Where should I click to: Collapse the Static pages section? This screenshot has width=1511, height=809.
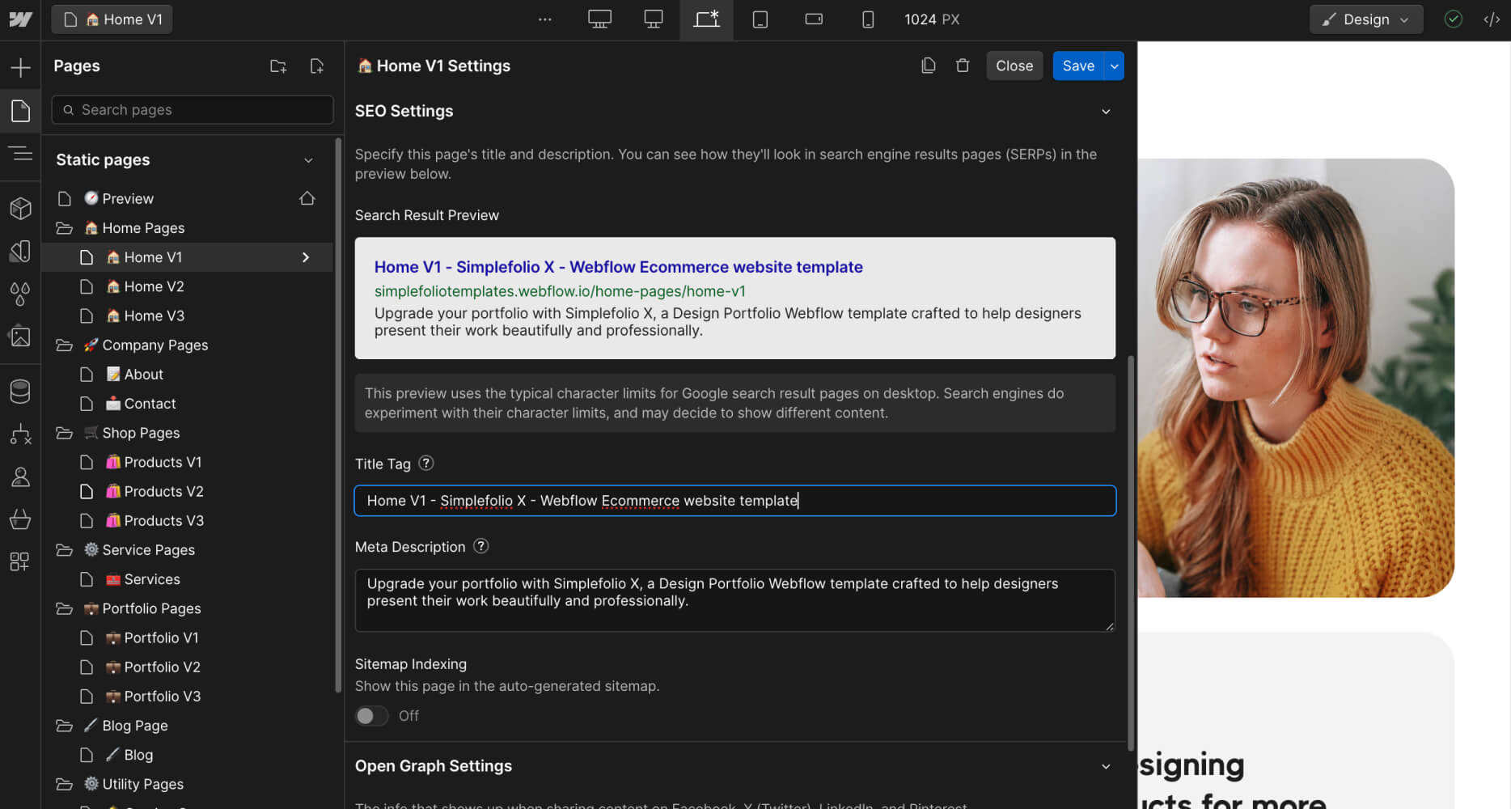pos(308,160)
